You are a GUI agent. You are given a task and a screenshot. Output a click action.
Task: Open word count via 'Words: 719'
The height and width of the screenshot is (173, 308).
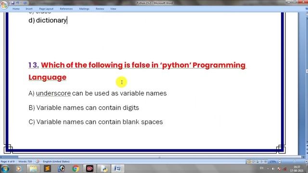click(x=25, y=161)
